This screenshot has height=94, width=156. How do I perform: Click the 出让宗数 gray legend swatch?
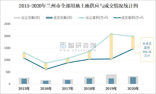[17, 18]
